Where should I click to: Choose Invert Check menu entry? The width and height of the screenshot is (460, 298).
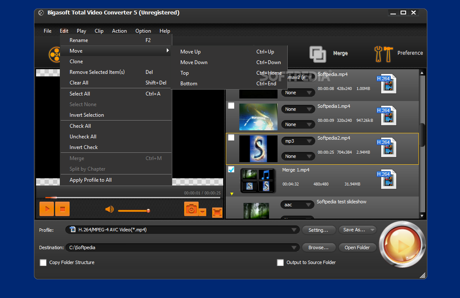(x=116, y=147)
